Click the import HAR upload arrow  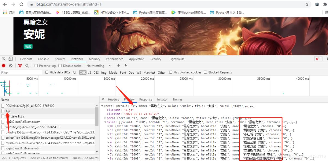pyautogui.click(x=119, y=66)
